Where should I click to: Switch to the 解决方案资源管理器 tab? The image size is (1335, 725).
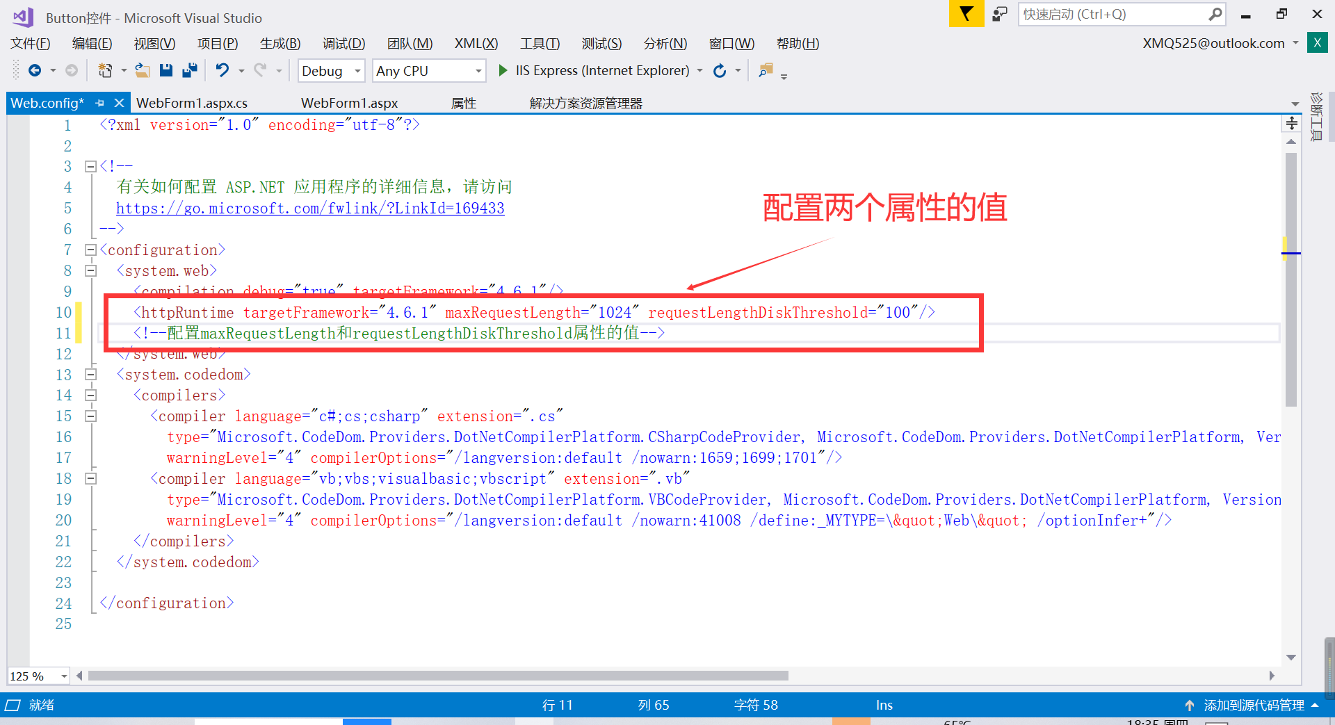tap(585, 103)
